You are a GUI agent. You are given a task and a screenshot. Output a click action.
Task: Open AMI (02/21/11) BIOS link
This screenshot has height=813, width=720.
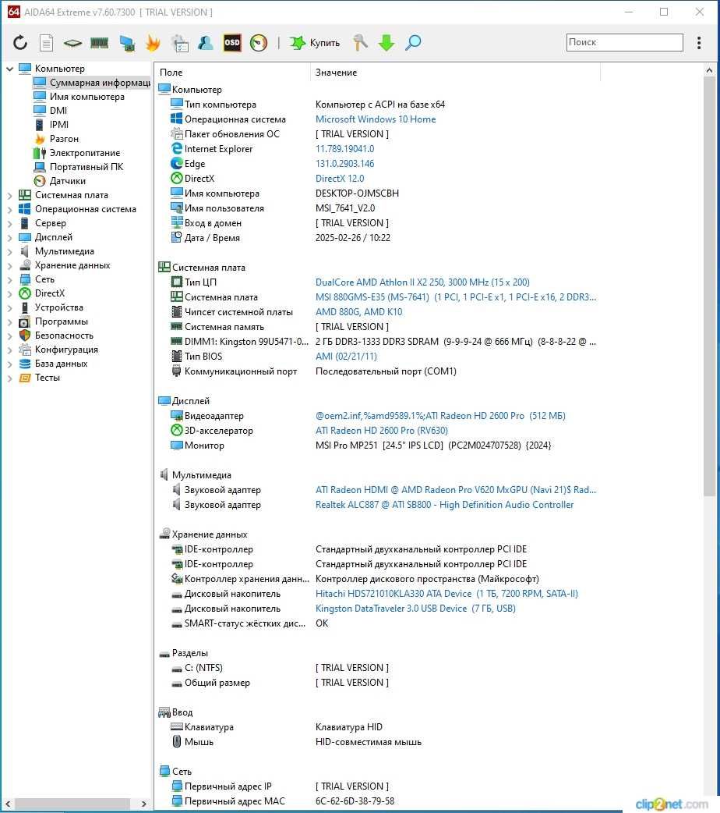click(x=347, y=357)
